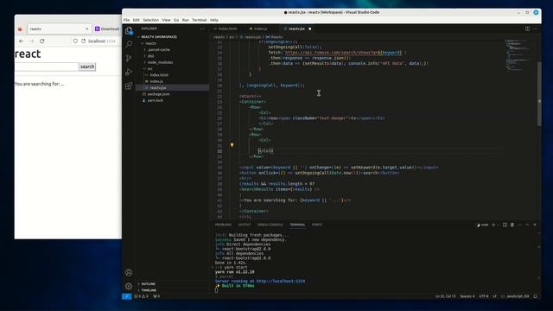
Task: Open the View menu
Action: tap(166, 20)
